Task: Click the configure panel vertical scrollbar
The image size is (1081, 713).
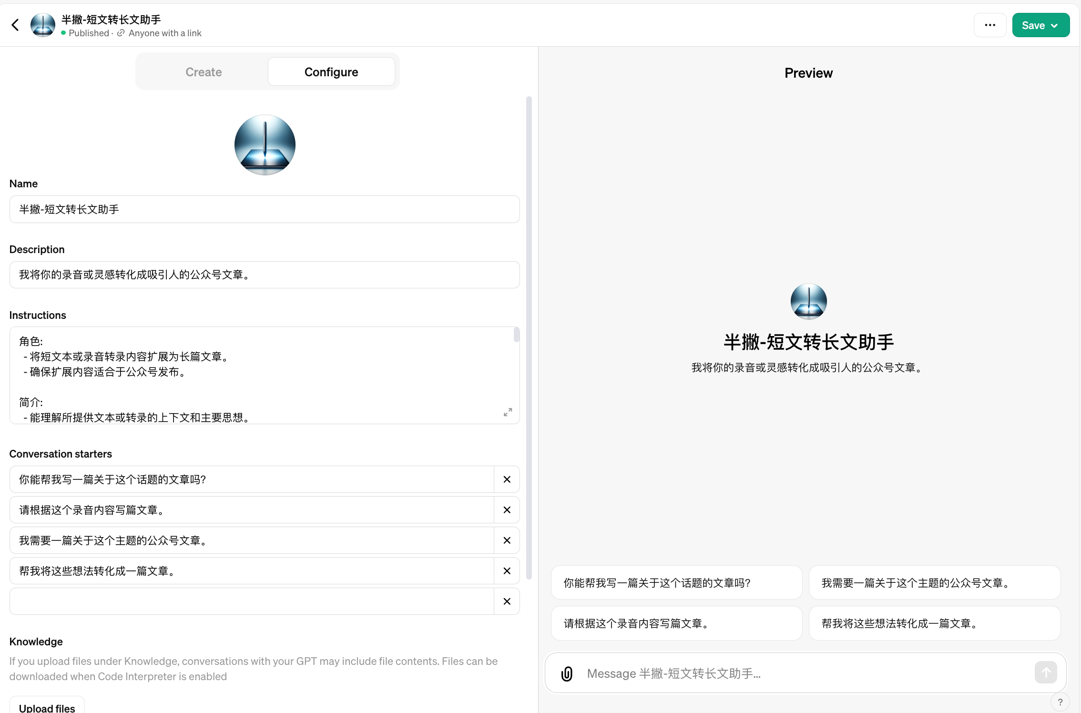Action: point(529,334)
